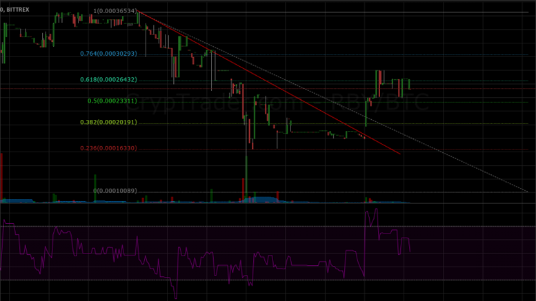The height and width of the screenshot is (301, 536).
Task: Click the 0.764(0.00030293) Fibonacci label
Action: (x=108, y=54)
